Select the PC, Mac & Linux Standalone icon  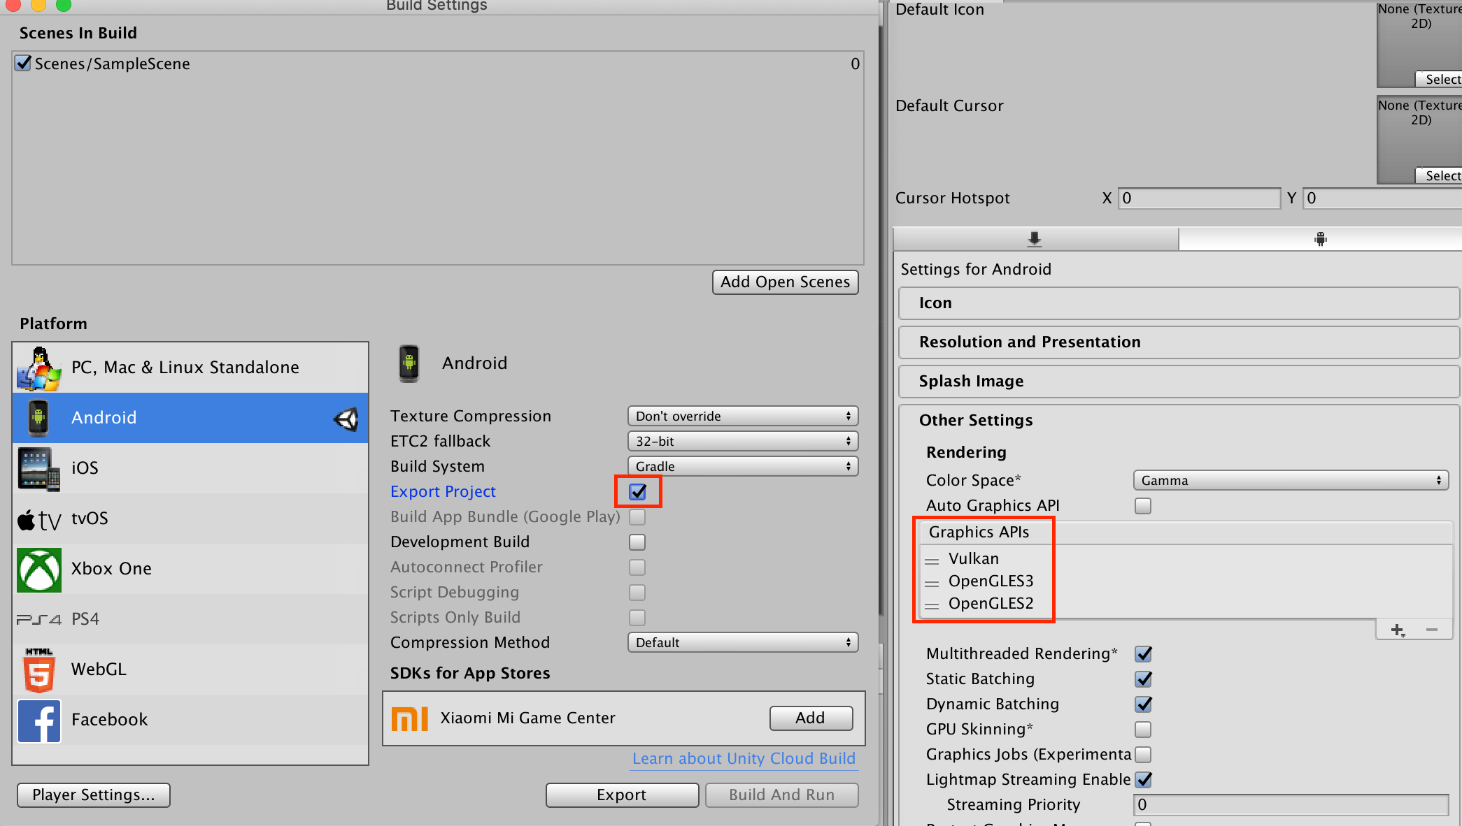[x=39, y=367]
